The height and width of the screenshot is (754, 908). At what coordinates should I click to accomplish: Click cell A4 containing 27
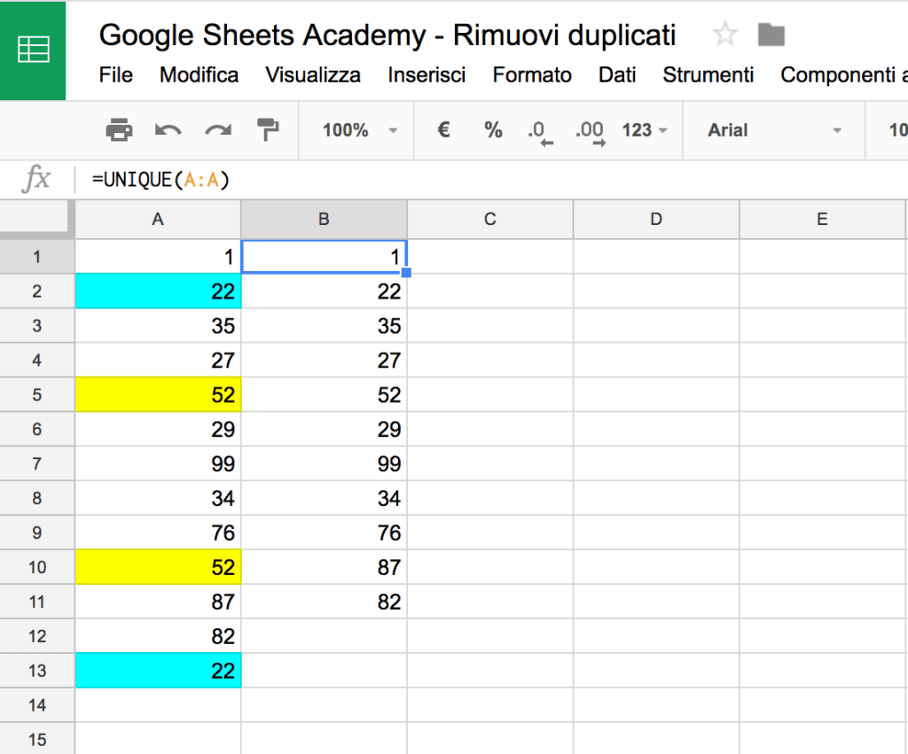tap(158, 360)
